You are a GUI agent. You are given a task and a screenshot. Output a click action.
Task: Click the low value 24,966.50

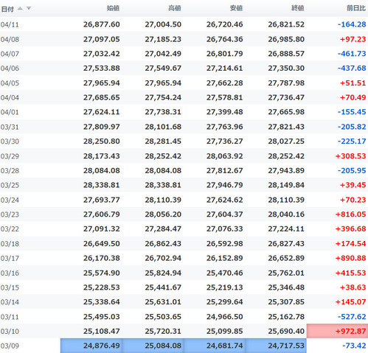pyautogui.click(x=225, y=317)
